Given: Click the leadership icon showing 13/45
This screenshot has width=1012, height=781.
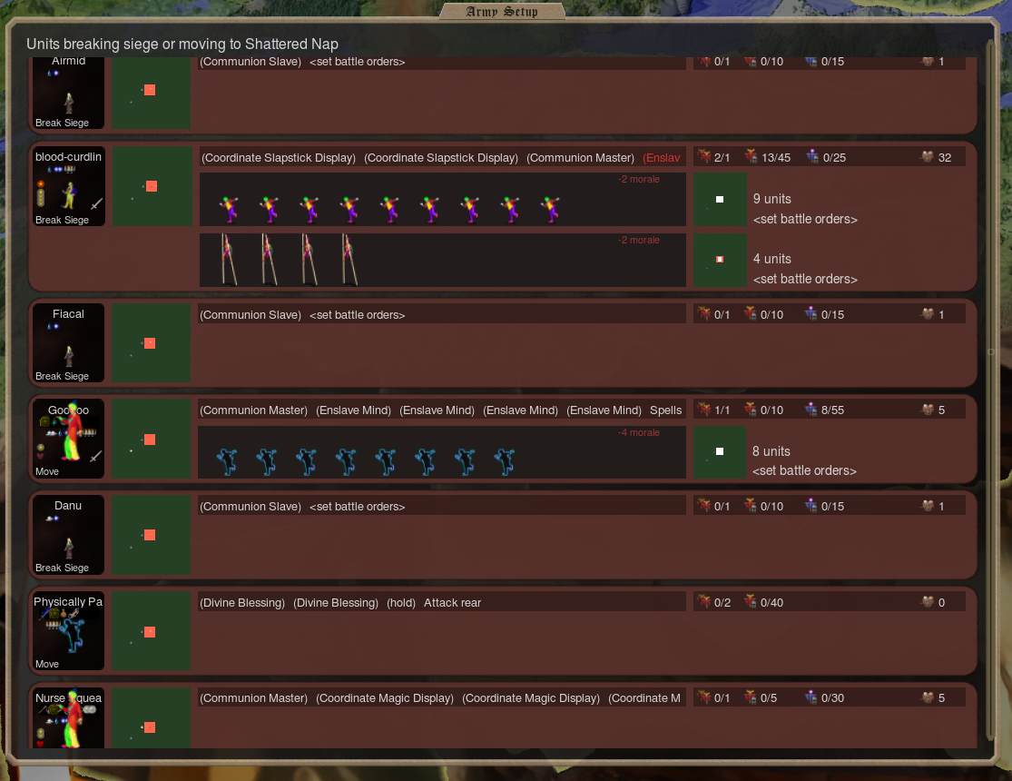Looking at the screenshot, I should (x=751, y=156).
